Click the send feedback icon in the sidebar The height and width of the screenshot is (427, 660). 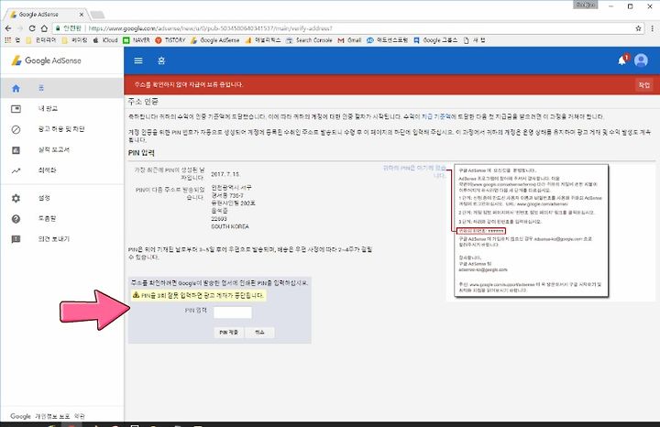click(16, 239)
